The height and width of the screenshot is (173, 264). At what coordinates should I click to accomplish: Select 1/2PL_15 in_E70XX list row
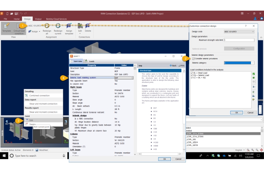223,136
